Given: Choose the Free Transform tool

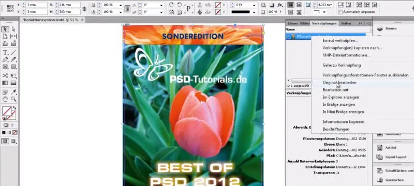Looking at the screenshot, I should tap(13, 76).
